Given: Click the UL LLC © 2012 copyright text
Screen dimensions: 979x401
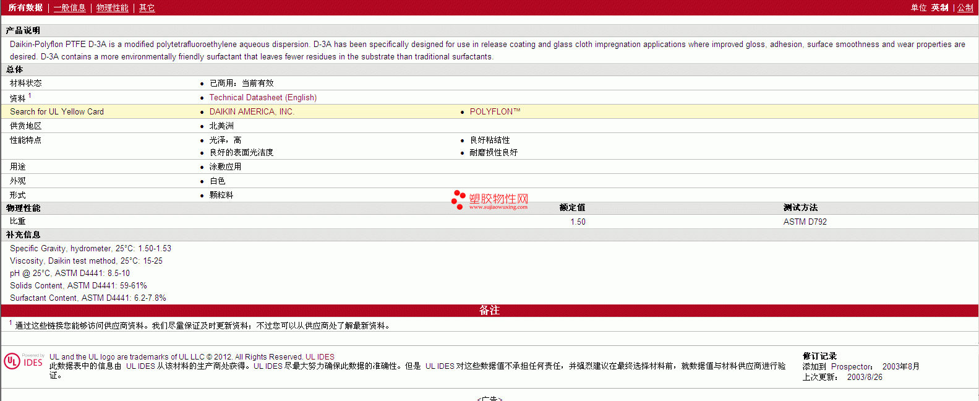Looking at the screenshot, I should 192,357.
